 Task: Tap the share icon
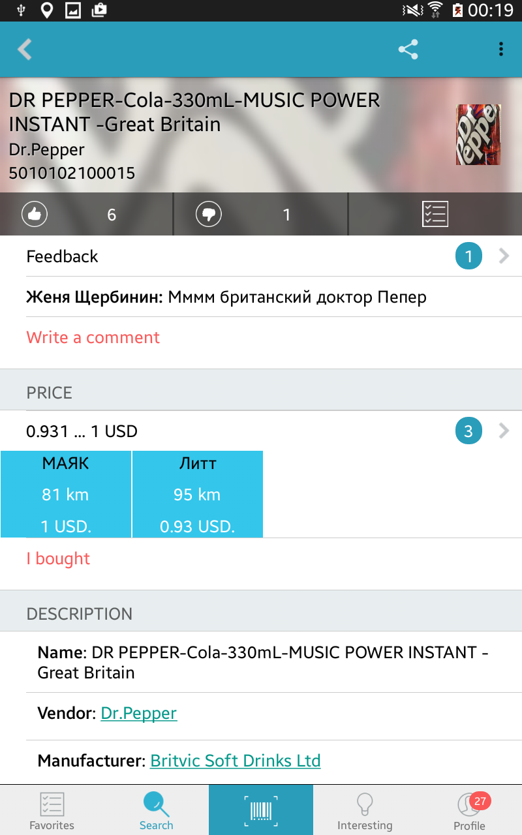pyautogui.click(x=408, y=50)
